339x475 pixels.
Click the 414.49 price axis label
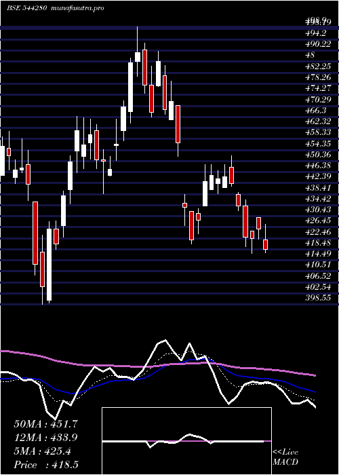[318, 254]
